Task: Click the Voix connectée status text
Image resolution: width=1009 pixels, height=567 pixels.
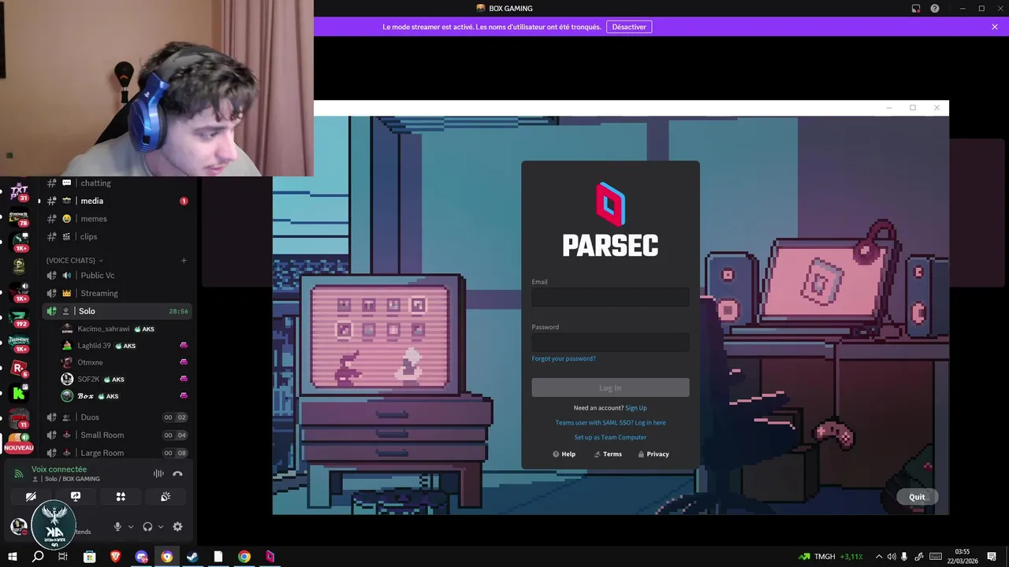Action: 59,469
